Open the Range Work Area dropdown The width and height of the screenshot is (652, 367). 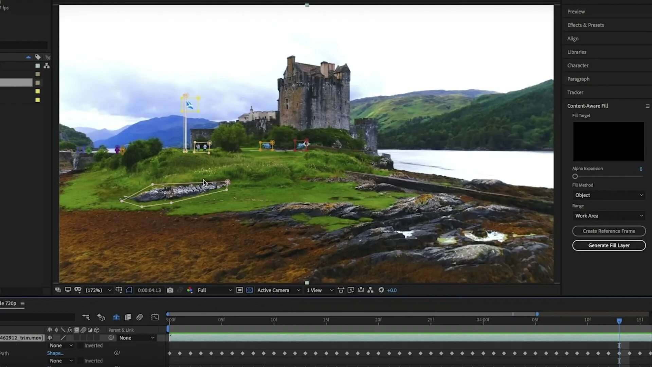(x=609, y=216)
